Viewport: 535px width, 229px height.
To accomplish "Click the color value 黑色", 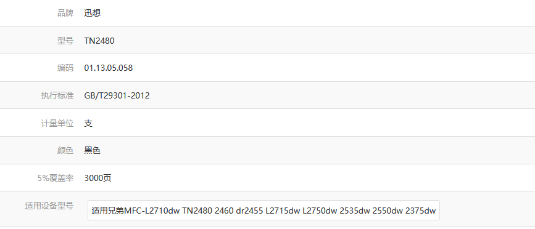I will point(93,150).
